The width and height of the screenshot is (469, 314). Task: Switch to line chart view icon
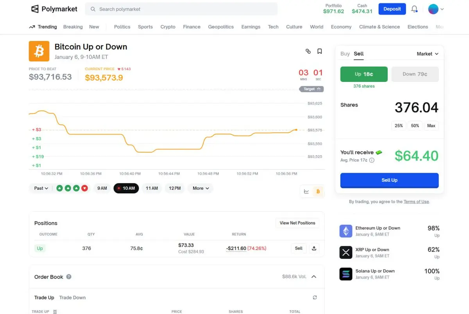tap(306, 192)
